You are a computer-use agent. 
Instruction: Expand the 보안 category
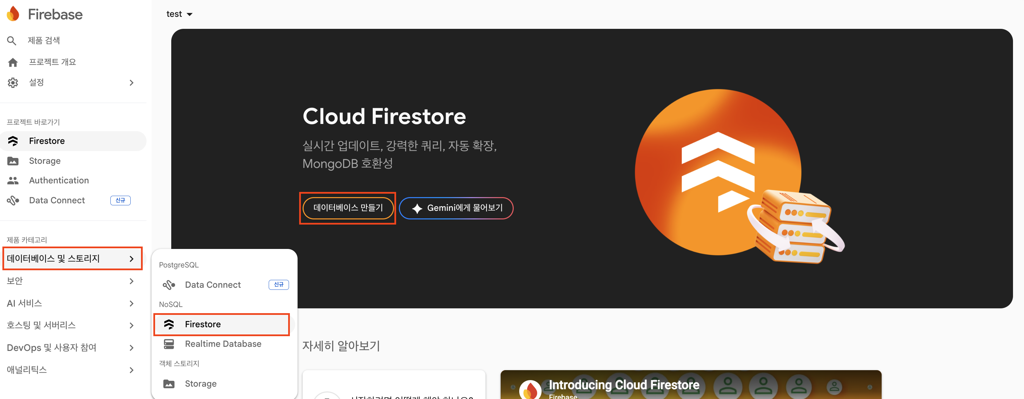tap(73, 281)
